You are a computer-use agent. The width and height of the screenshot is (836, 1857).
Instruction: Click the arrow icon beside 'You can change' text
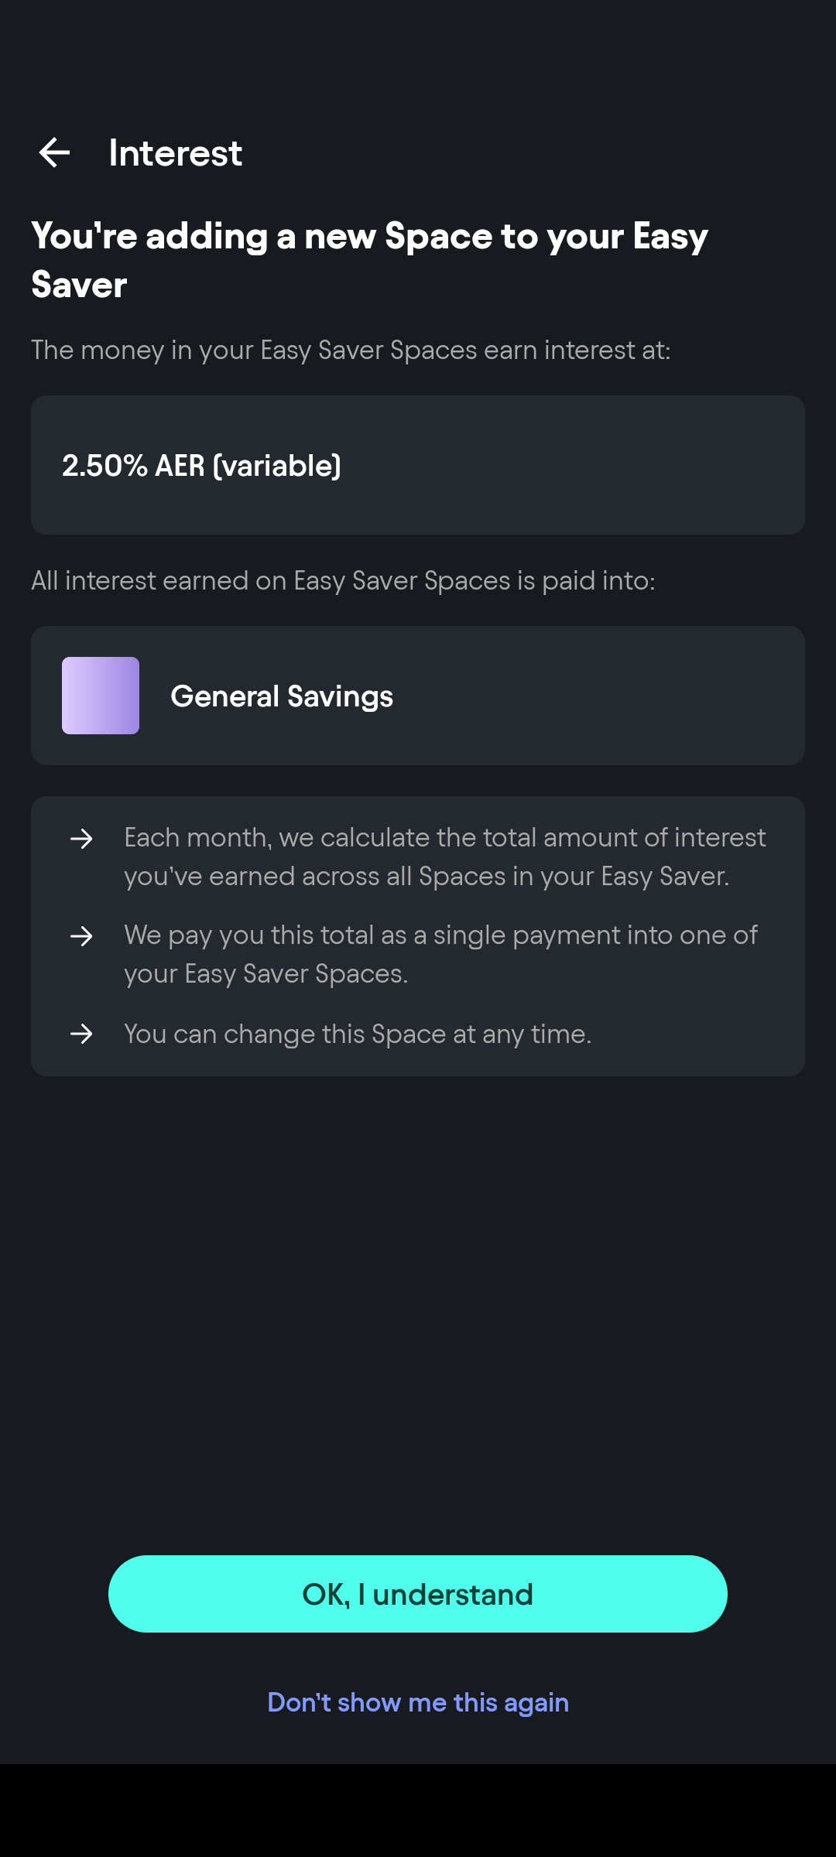[x=81, y=1034]
